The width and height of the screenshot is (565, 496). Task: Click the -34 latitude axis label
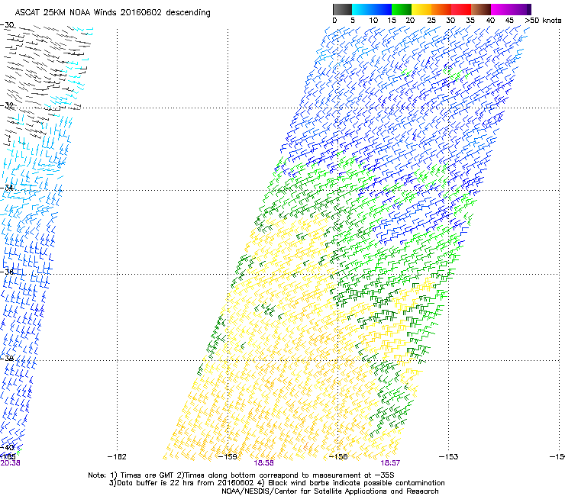7,188
